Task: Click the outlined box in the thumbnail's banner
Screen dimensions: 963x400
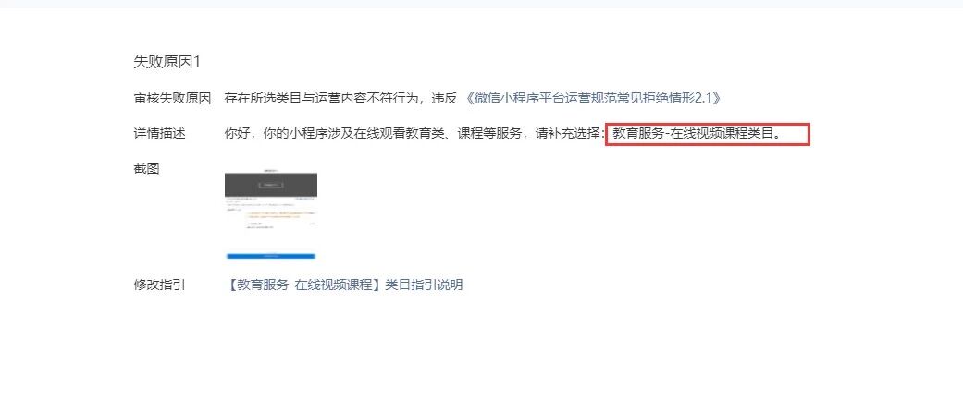Action: [x=271, y=185]
